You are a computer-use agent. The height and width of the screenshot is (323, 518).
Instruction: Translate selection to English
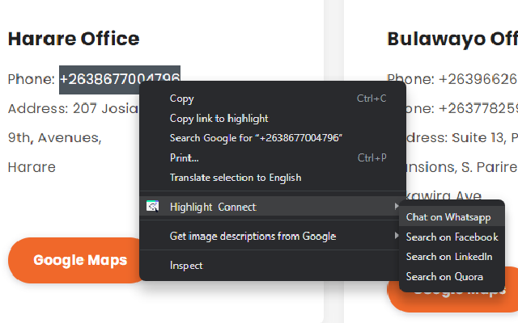click(235, 178)
